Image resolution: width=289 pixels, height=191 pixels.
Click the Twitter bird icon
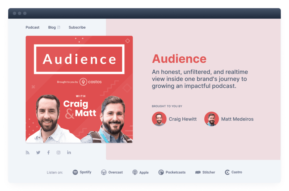(x=38, y=153)
